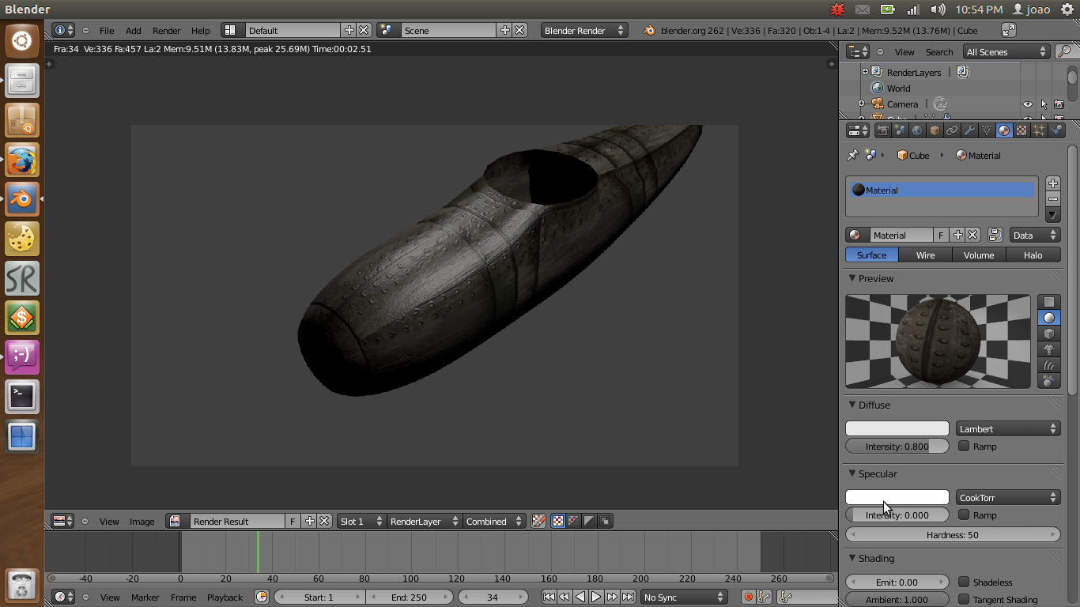Open the Render menu in the header

coord(166,31)
